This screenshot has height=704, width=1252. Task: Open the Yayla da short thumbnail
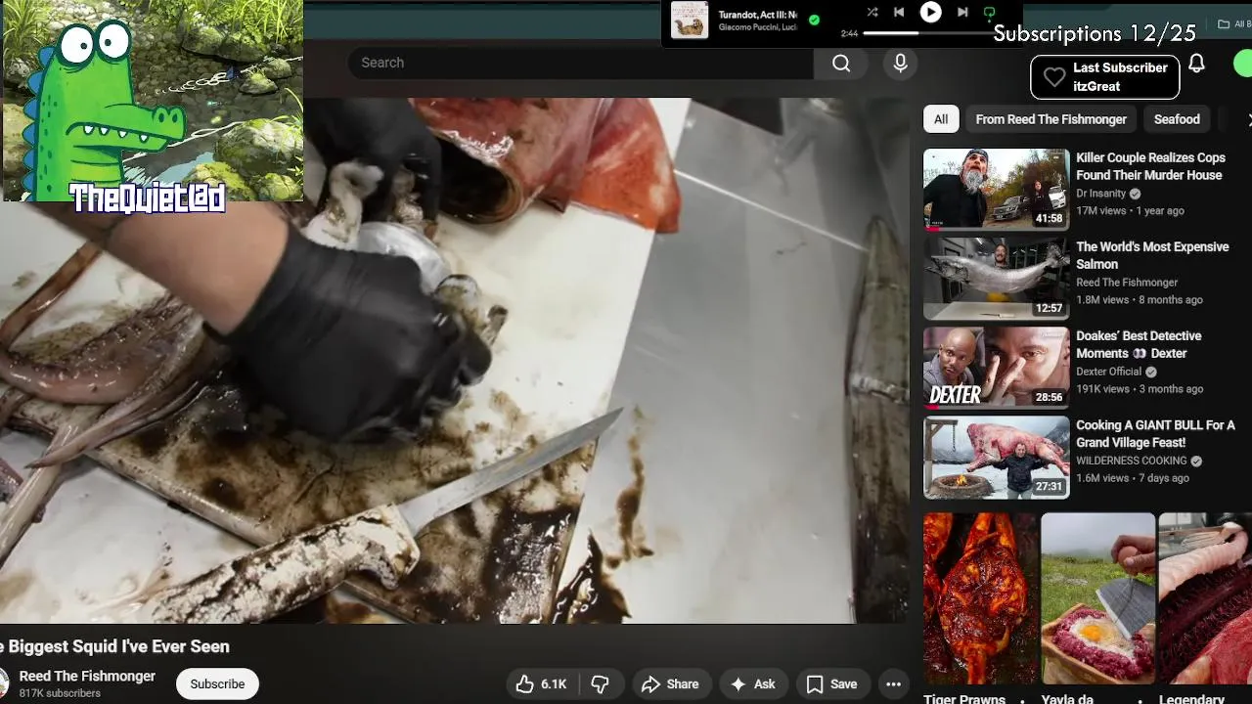[1098, 598]
